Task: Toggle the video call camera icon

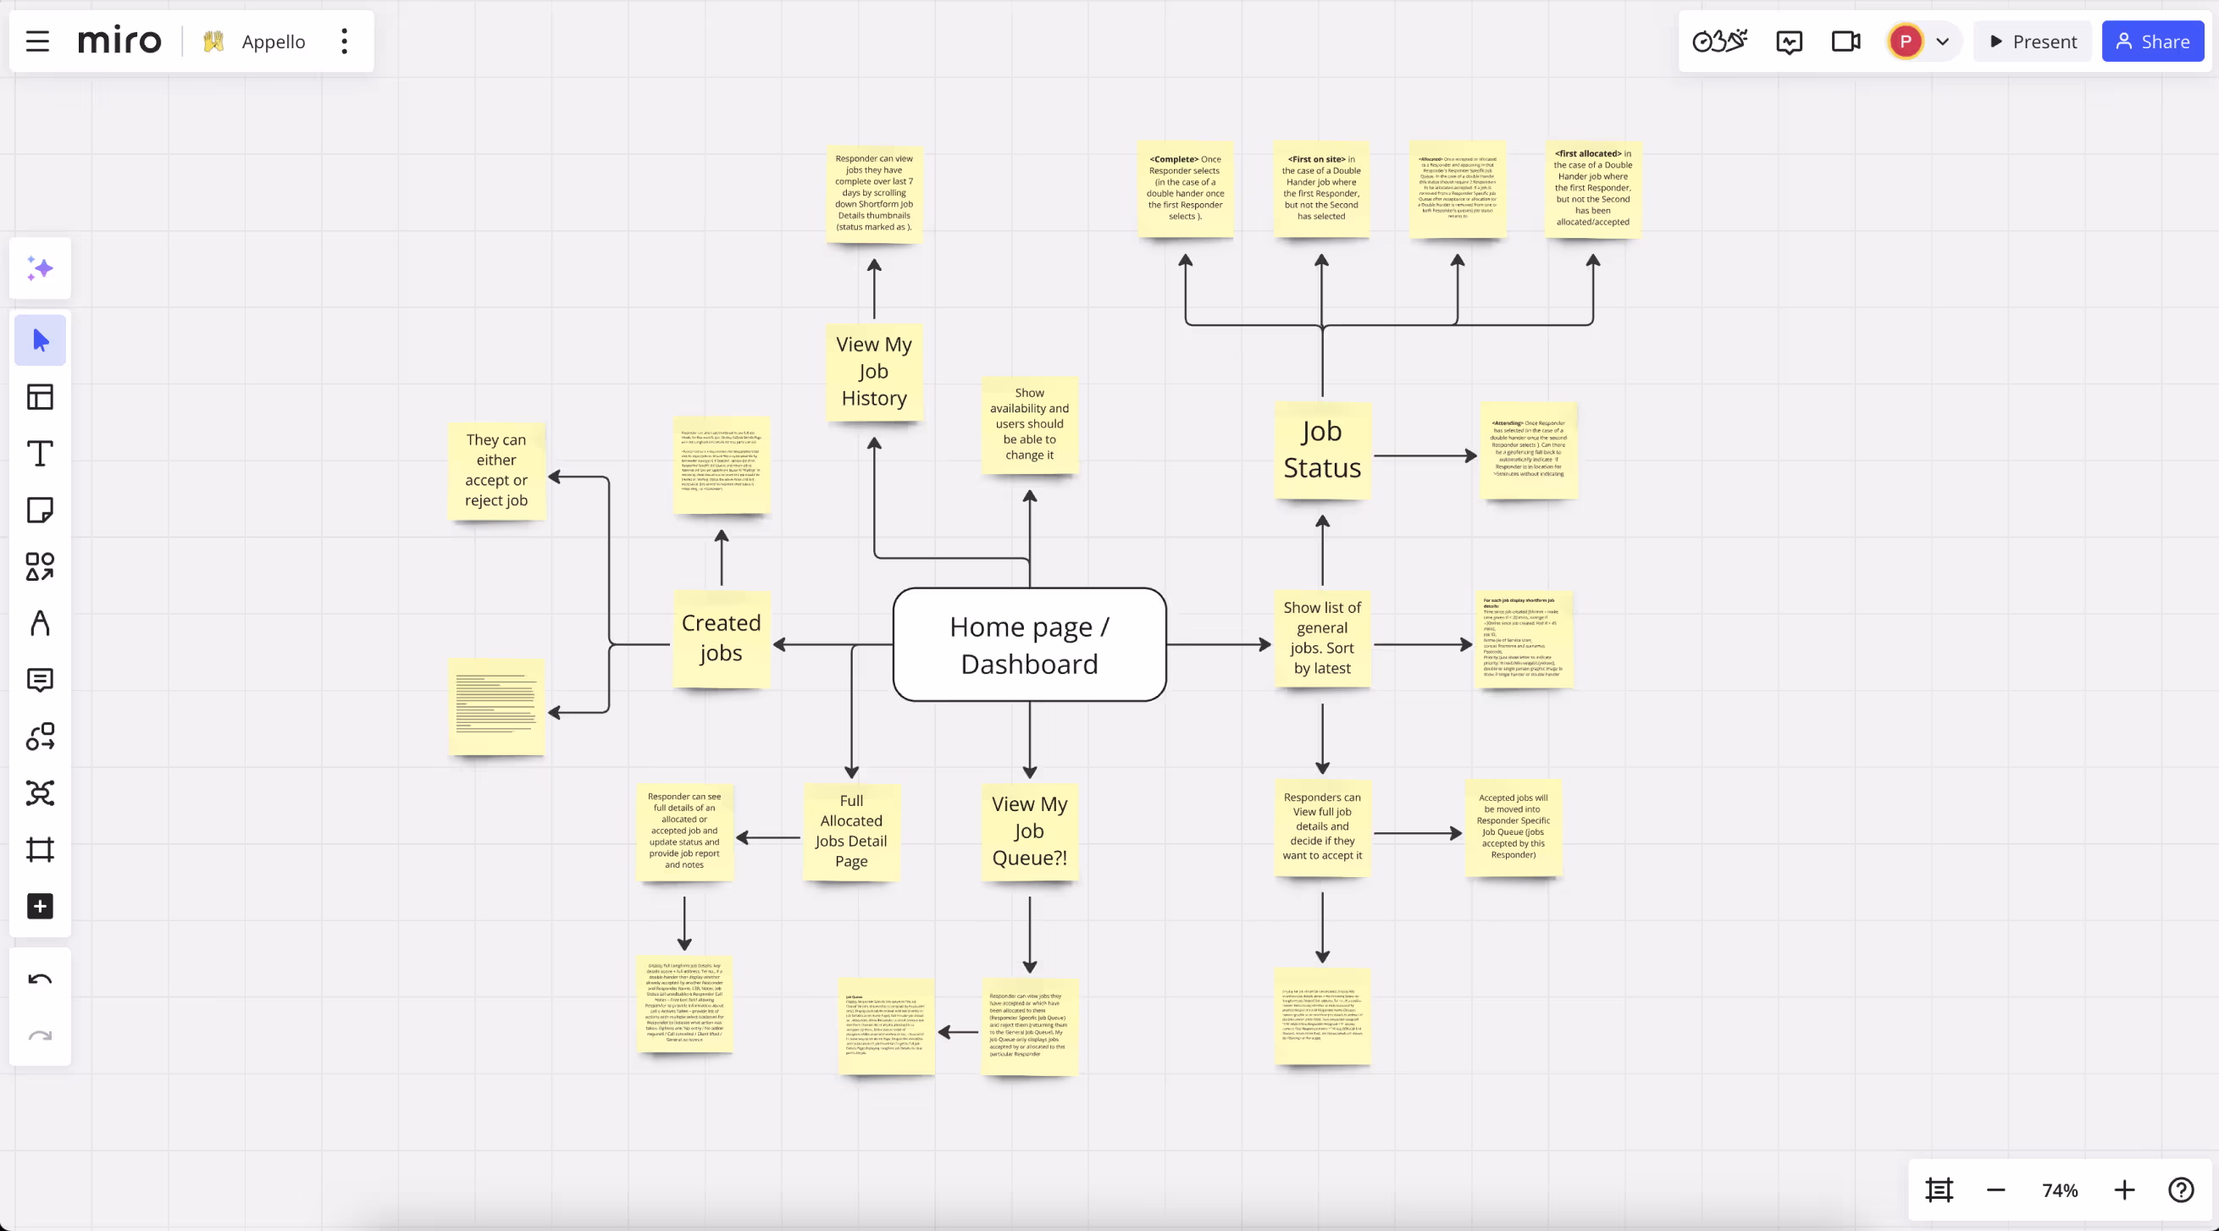Action: click(1845, 41)
